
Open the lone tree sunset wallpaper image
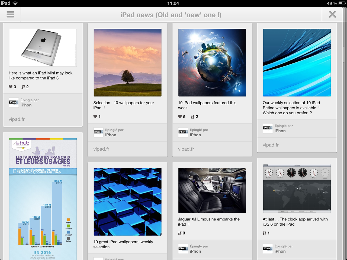(x=127, y=63)
